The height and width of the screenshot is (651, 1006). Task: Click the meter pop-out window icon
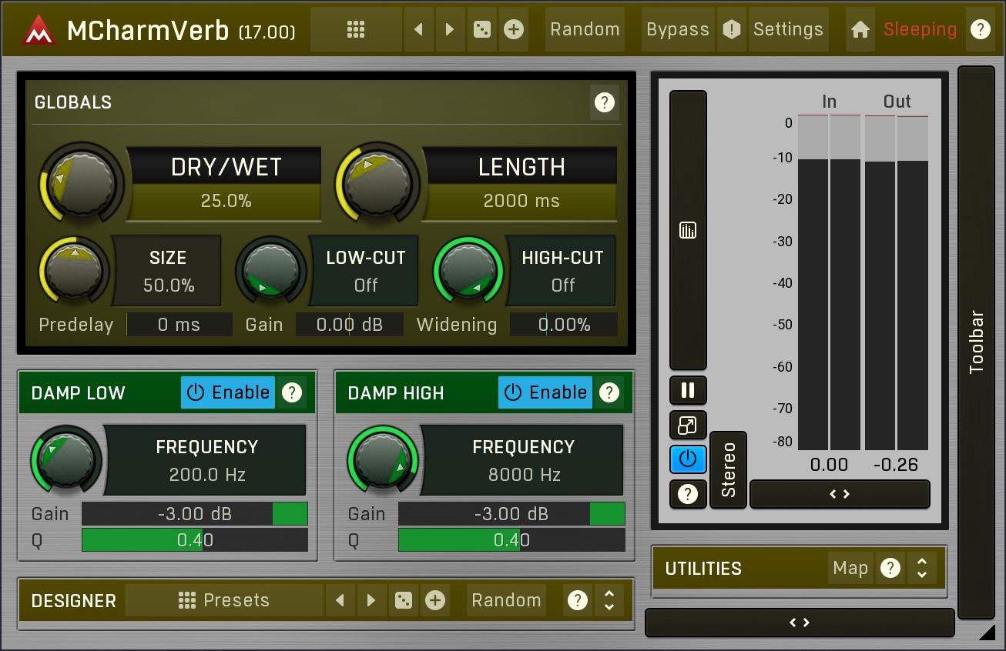click(688, 425)
